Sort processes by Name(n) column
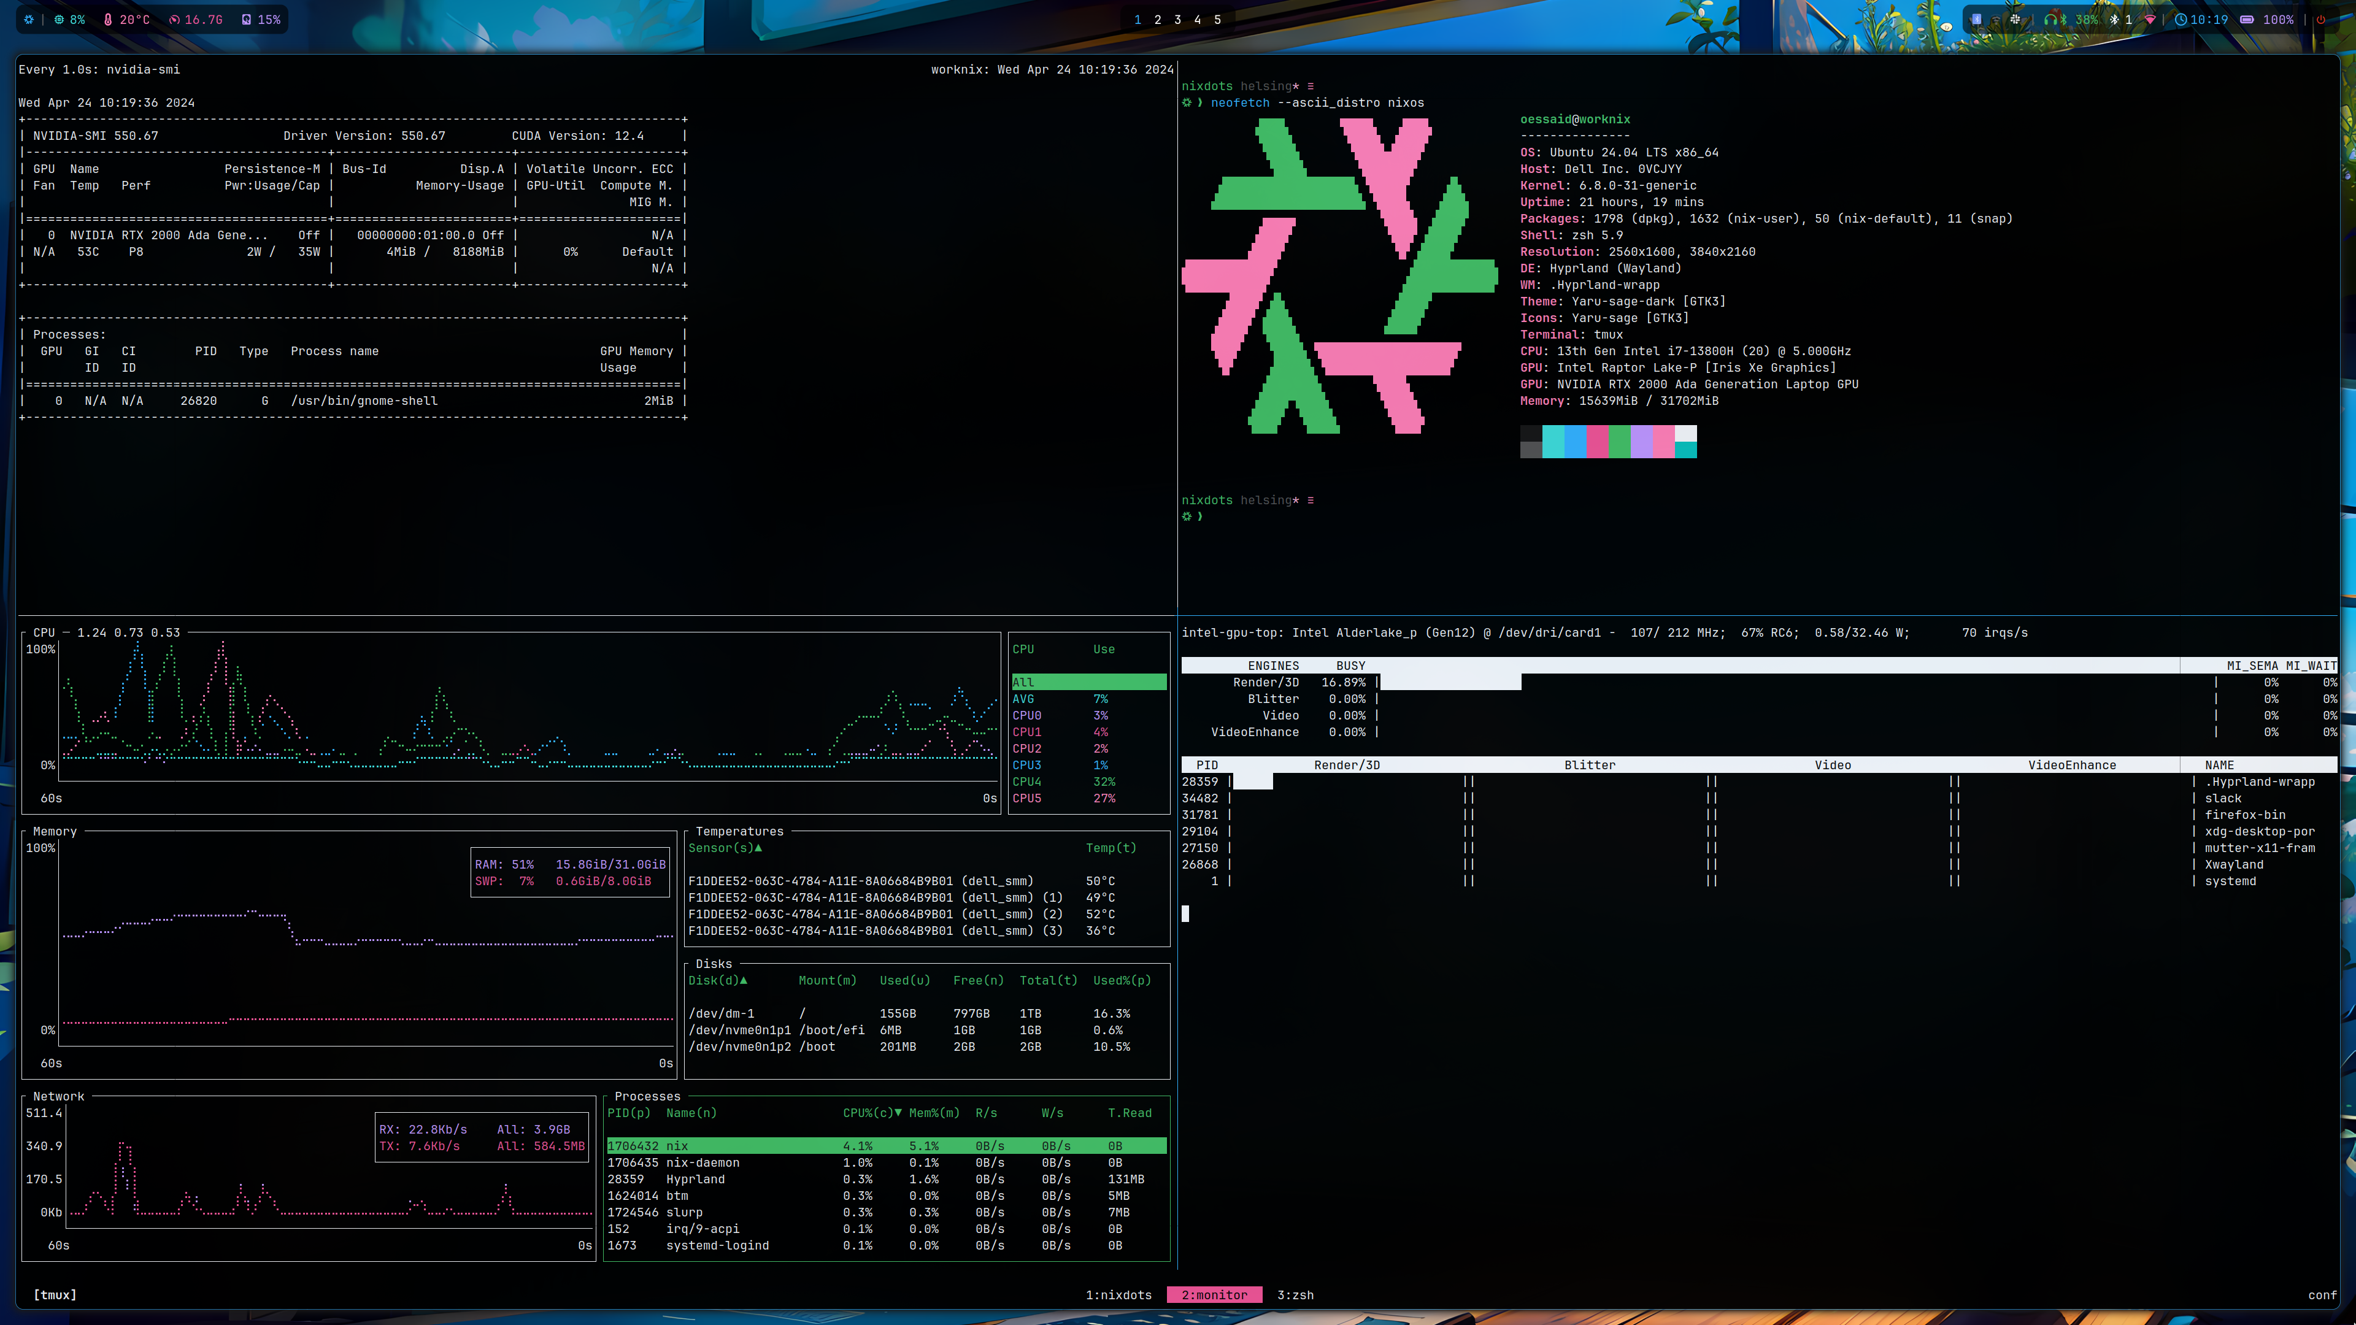 click(x=691, y=1113)
